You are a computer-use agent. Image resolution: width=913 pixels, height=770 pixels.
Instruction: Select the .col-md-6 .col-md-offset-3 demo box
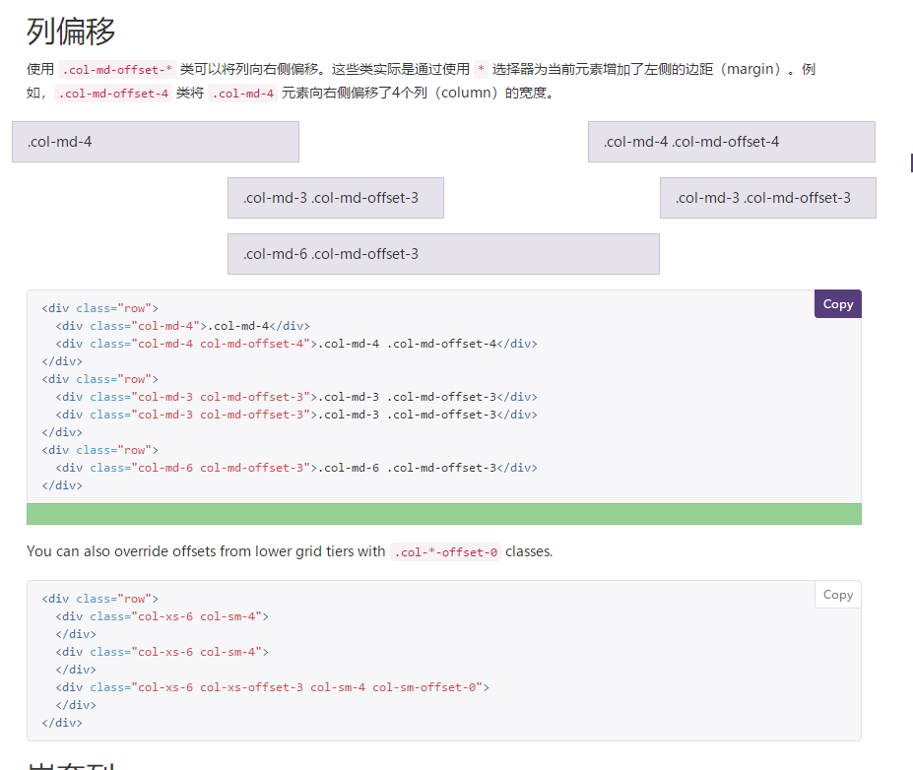pyautogui.click(x=442, y=253)
